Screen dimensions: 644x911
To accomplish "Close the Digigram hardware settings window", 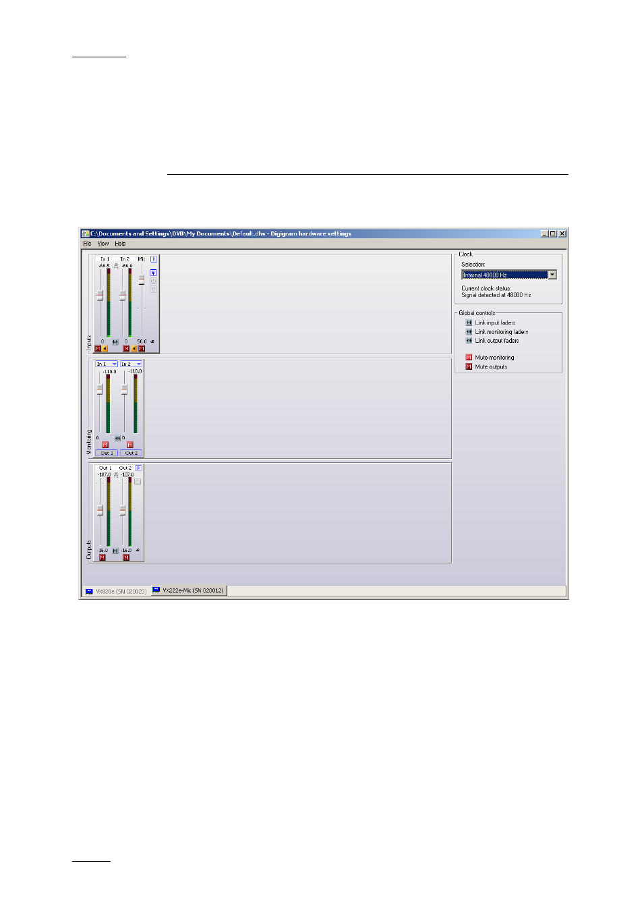I will (x=562, y=233).
